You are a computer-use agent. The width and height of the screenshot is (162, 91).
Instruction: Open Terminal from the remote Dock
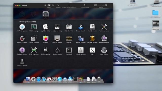[75, 79]
